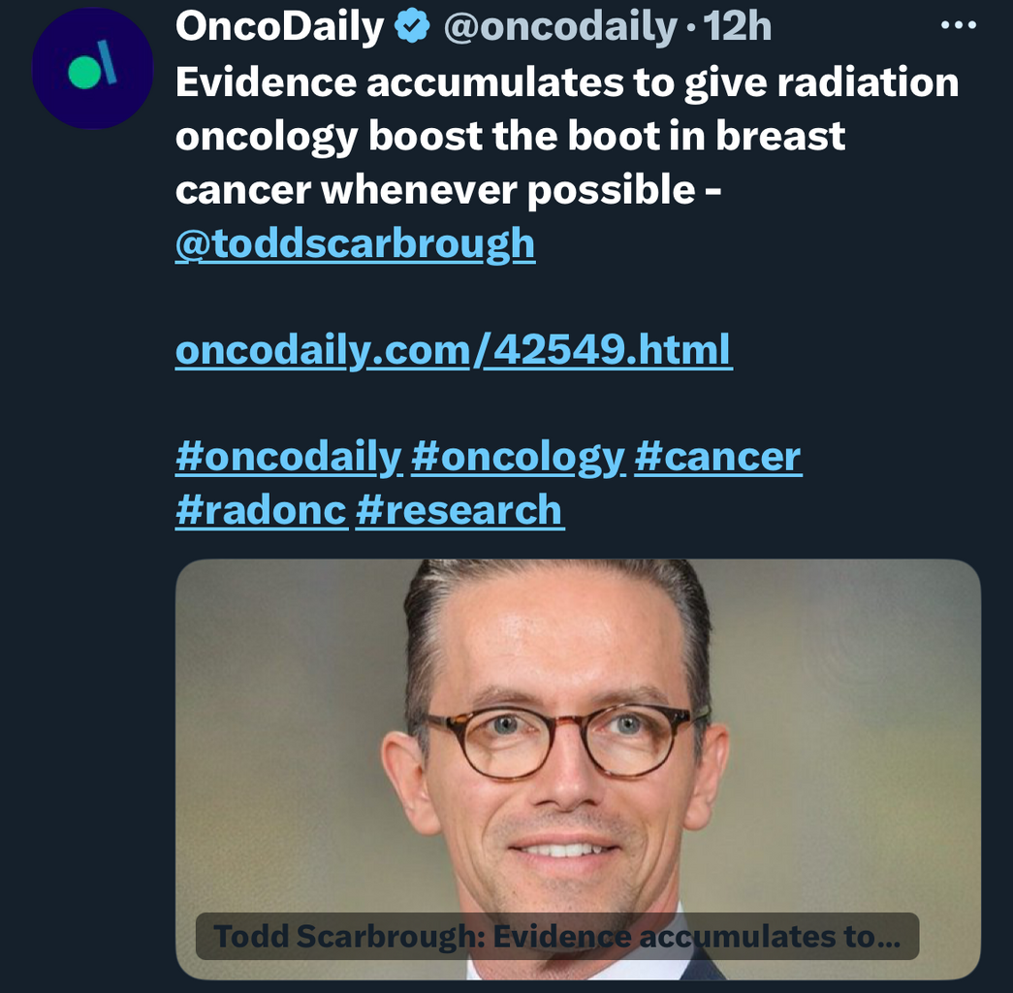Click the word 'breast' in the tweet text

780,137
